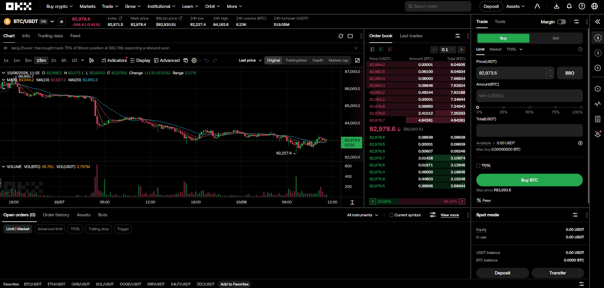This screenshot has height=288, width=604.
Task: Click Transfer button in Spot mode
Action: (x=558, y=273)
